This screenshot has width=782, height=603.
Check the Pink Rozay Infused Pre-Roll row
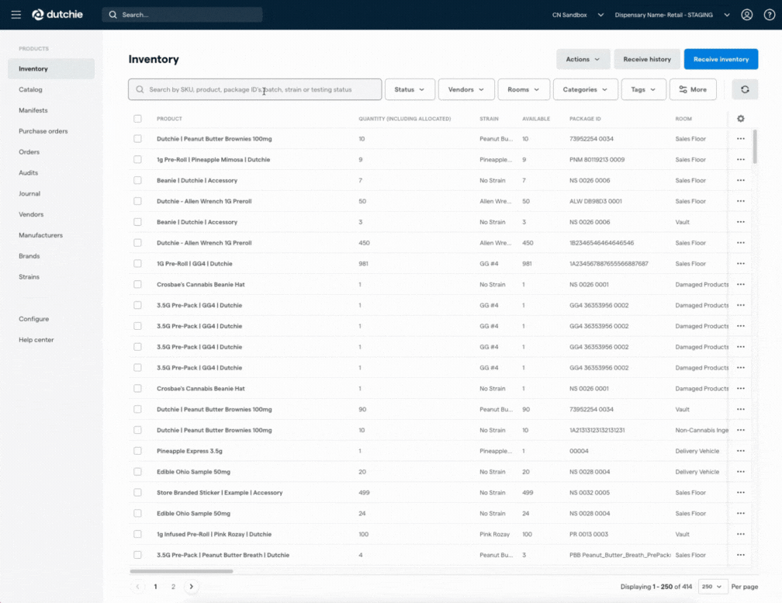tap(137, 534)
